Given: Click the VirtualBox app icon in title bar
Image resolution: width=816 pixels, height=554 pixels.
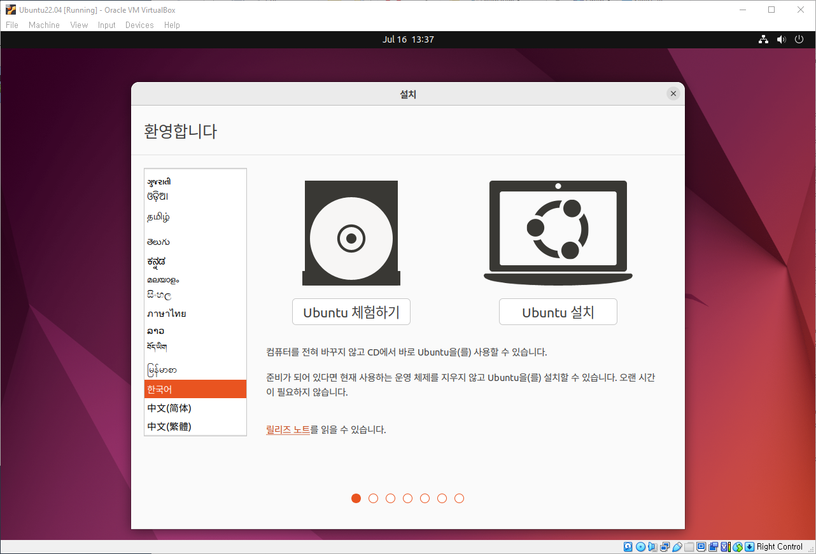Looking at the screenshot, I should pos(11,10).
